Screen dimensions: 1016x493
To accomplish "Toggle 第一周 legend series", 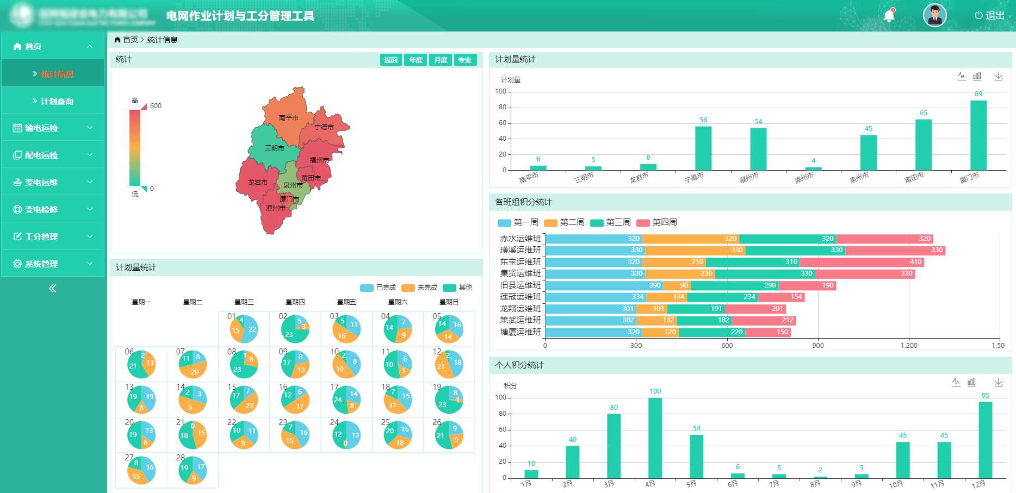I will [x=518, y=222].
